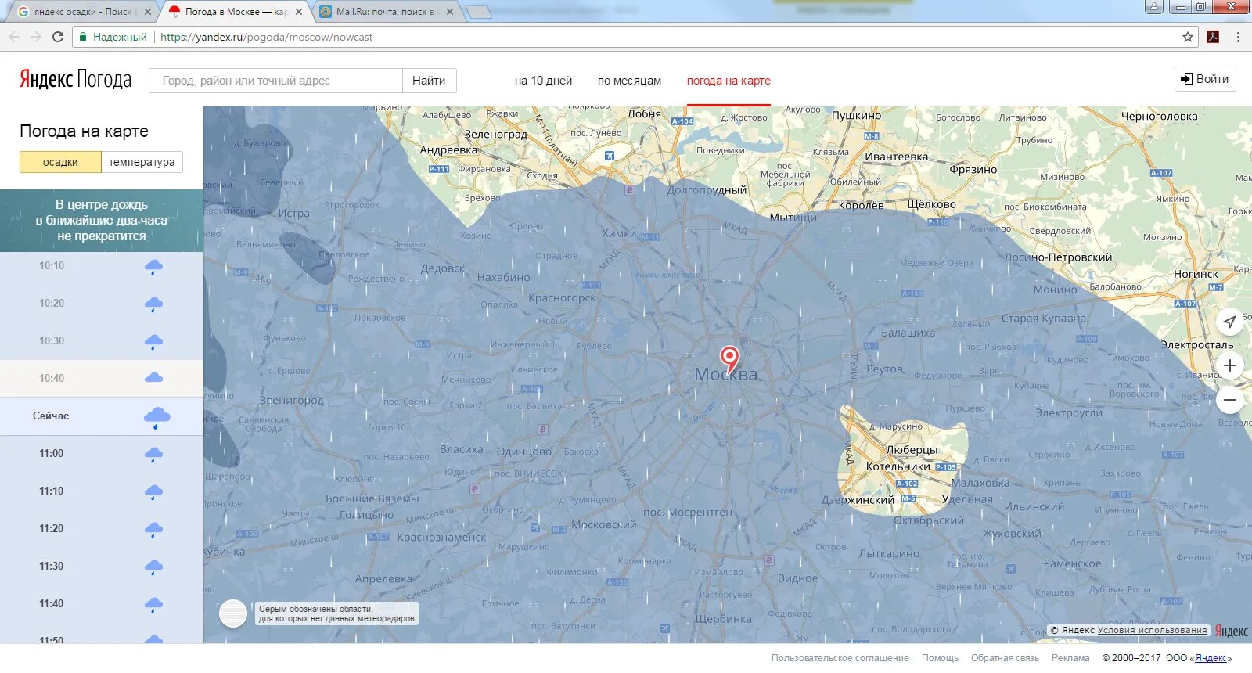This screenshot has width=1252, height=673.
Task: Click the rain cloud icon at 10:30
Action: [153, 342]
